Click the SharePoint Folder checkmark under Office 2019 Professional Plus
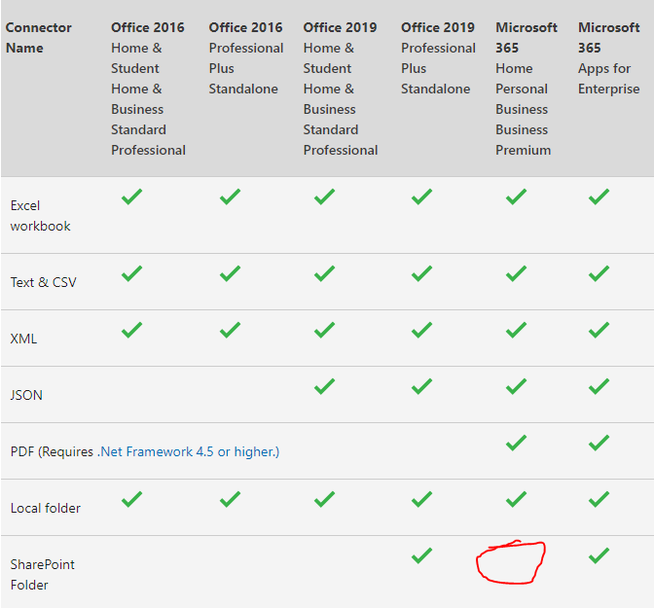This screenshot has height=608, width=654. pos(421,555)
